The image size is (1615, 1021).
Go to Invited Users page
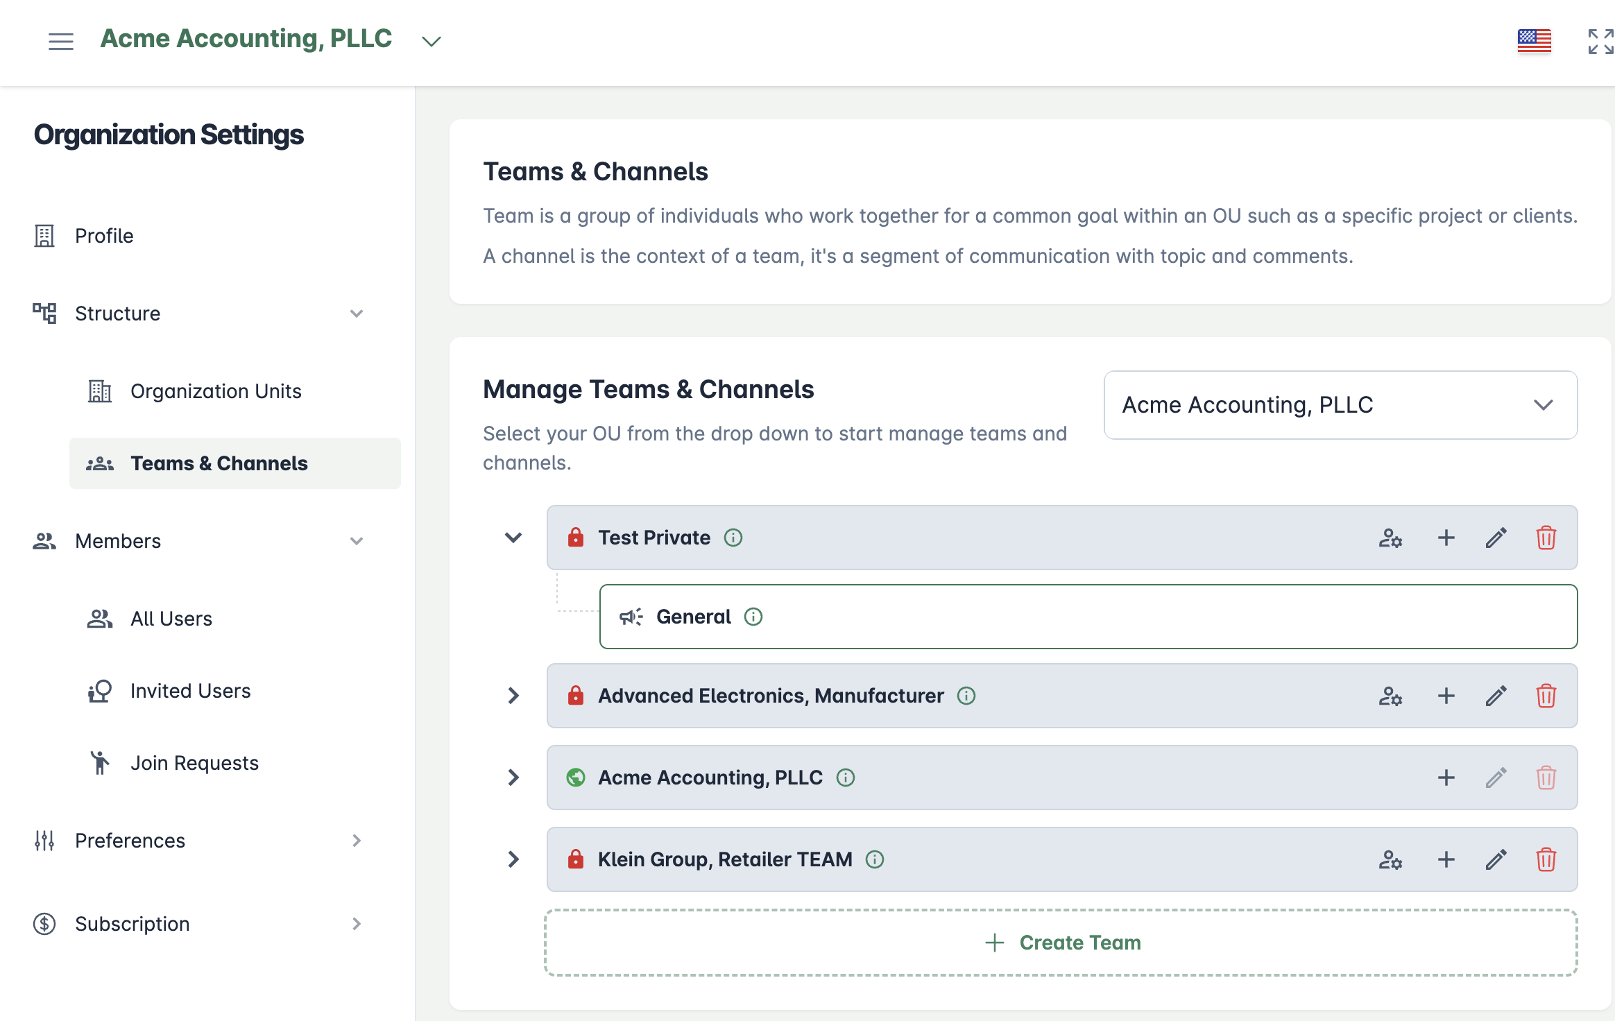[x=190, y=691]
